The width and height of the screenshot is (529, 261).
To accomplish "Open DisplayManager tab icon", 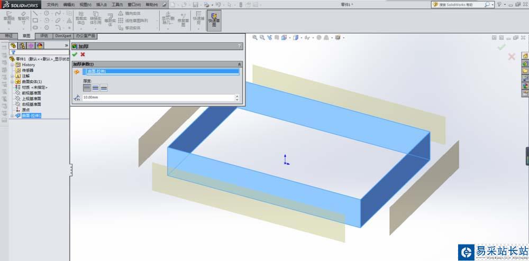I will tap(40, 45).
